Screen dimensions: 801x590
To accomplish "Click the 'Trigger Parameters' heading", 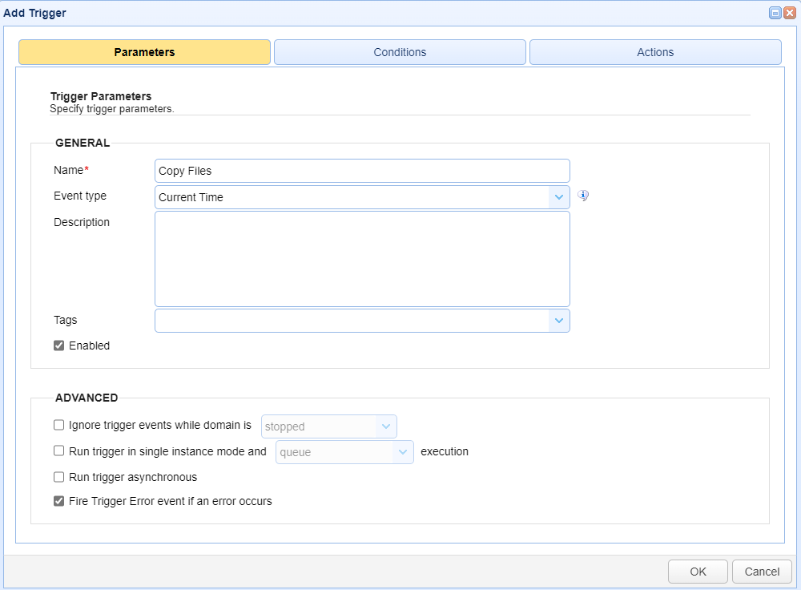I will [x=101, y=96].
